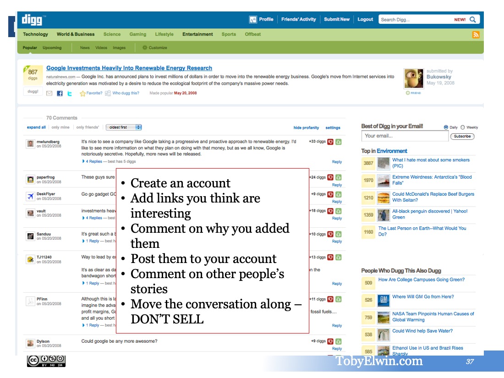Click the Your email input field
This screenshot has height=378, width=504.
(x=405, y=136)
